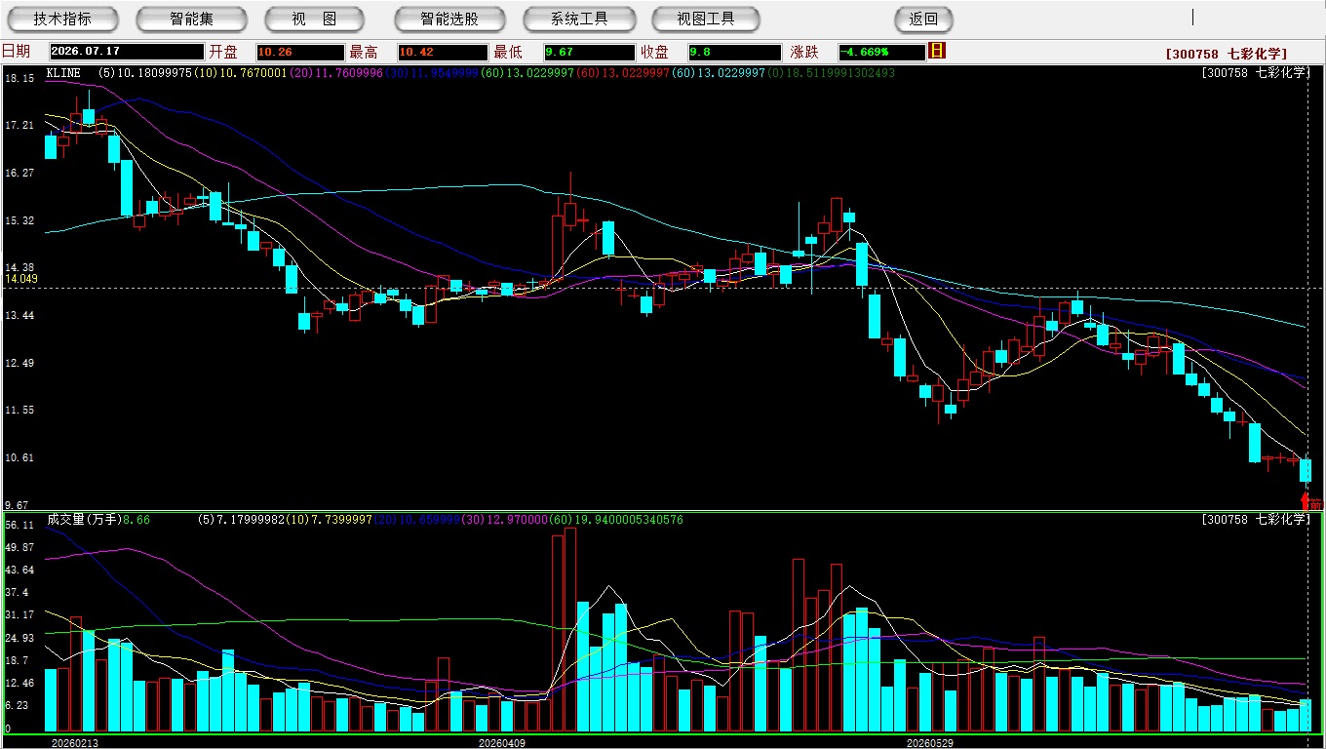Open the 系统工具 button

(x=579, y=19)
